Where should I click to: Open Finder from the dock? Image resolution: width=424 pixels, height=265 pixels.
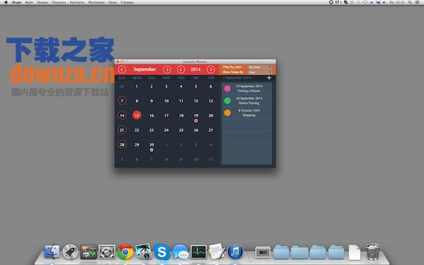(52, 252)
